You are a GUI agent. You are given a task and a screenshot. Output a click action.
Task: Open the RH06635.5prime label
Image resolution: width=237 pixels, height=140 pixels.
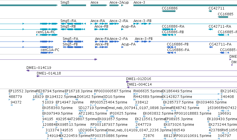tap(148, 91)
